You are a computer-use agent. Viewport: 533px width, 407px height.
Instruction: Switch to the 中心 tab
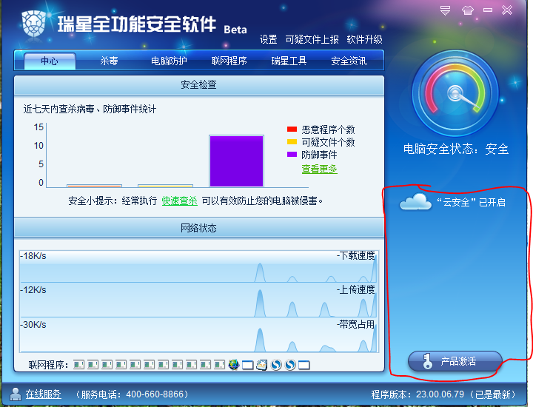point(50,61)
